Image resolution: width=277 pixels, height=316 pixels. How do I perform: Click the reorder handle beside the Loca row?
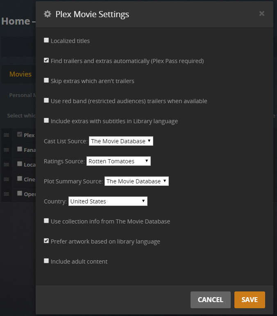pyautogui.click(x=6, y=165)
